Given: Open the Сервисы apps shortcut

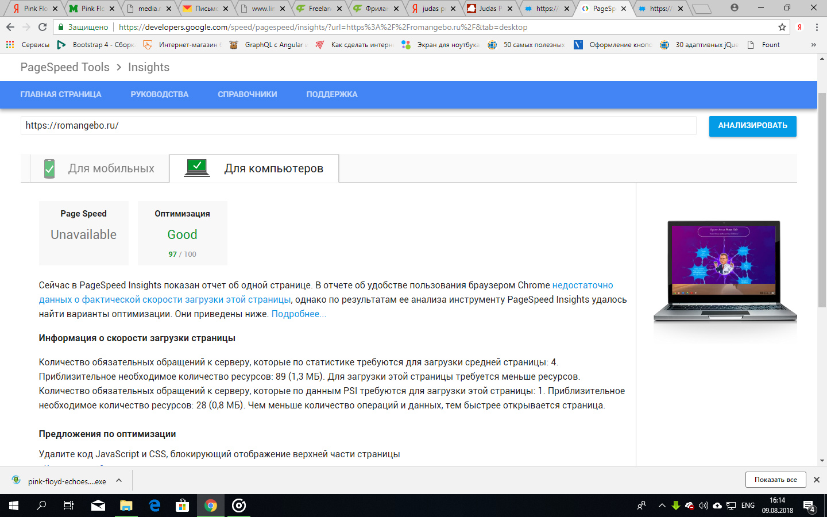Looking at the screenshot, I should (x=28, y=45).
